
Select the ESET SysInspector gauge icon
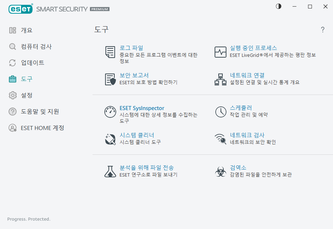click(110, 112)
